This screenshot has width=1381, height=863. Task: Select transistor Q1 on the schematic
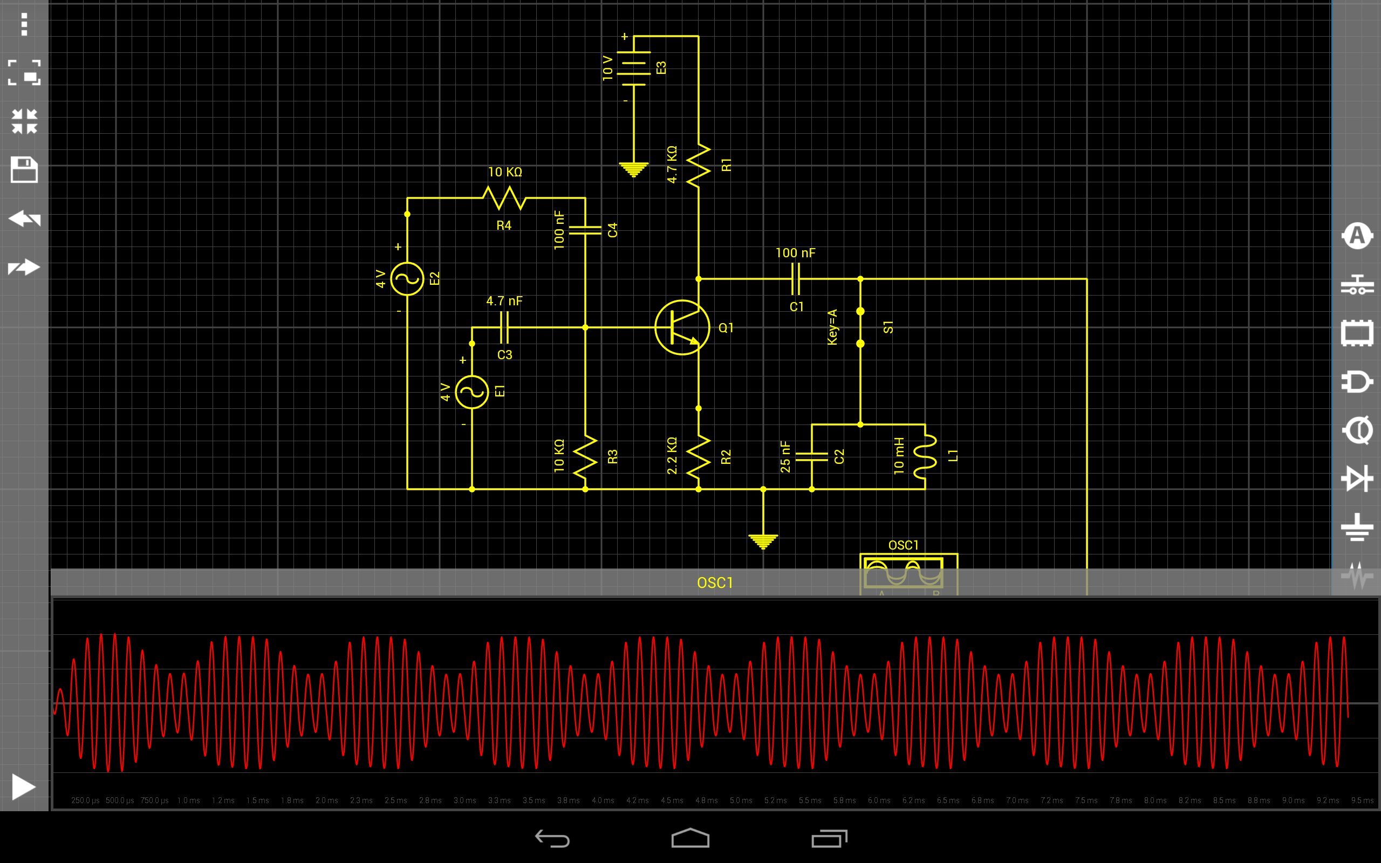(x=682, y=327)
